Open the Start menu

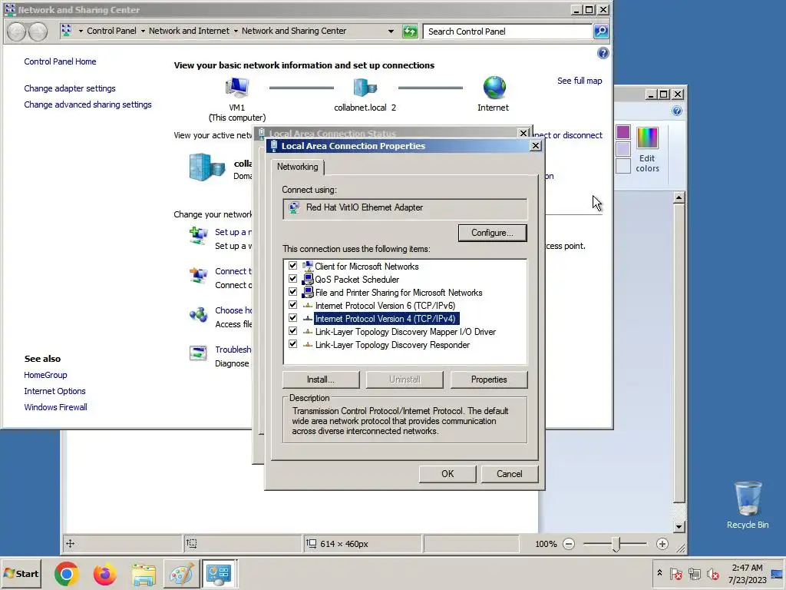tap(21, 573)
